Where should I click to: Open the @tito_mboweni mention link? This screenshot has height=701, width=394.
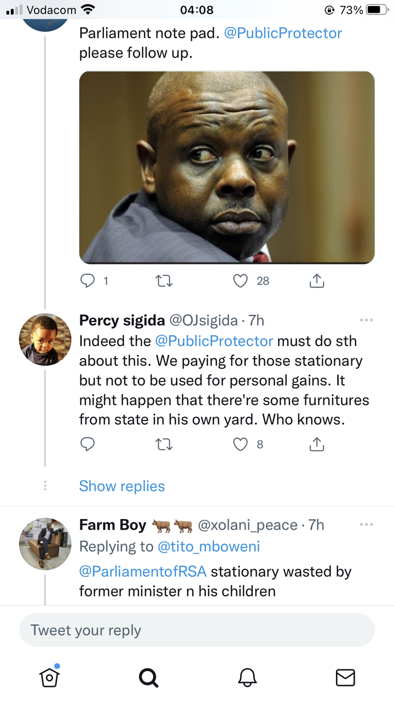pos(208,546)
